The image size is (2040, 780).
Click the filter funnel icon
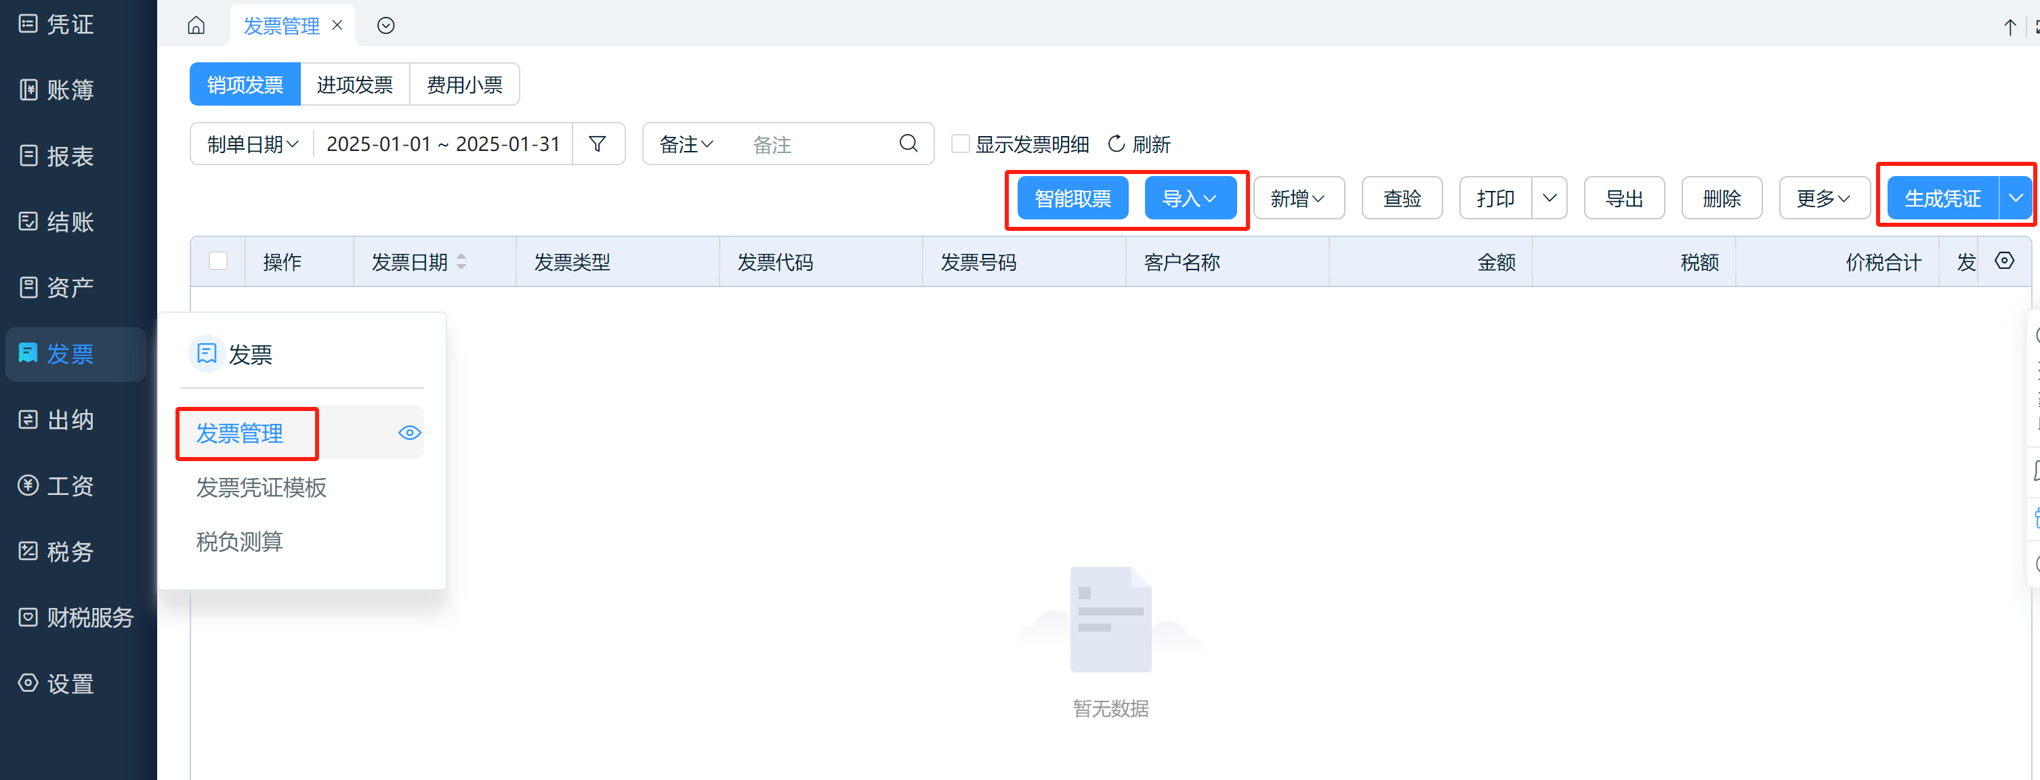point(598,144)
